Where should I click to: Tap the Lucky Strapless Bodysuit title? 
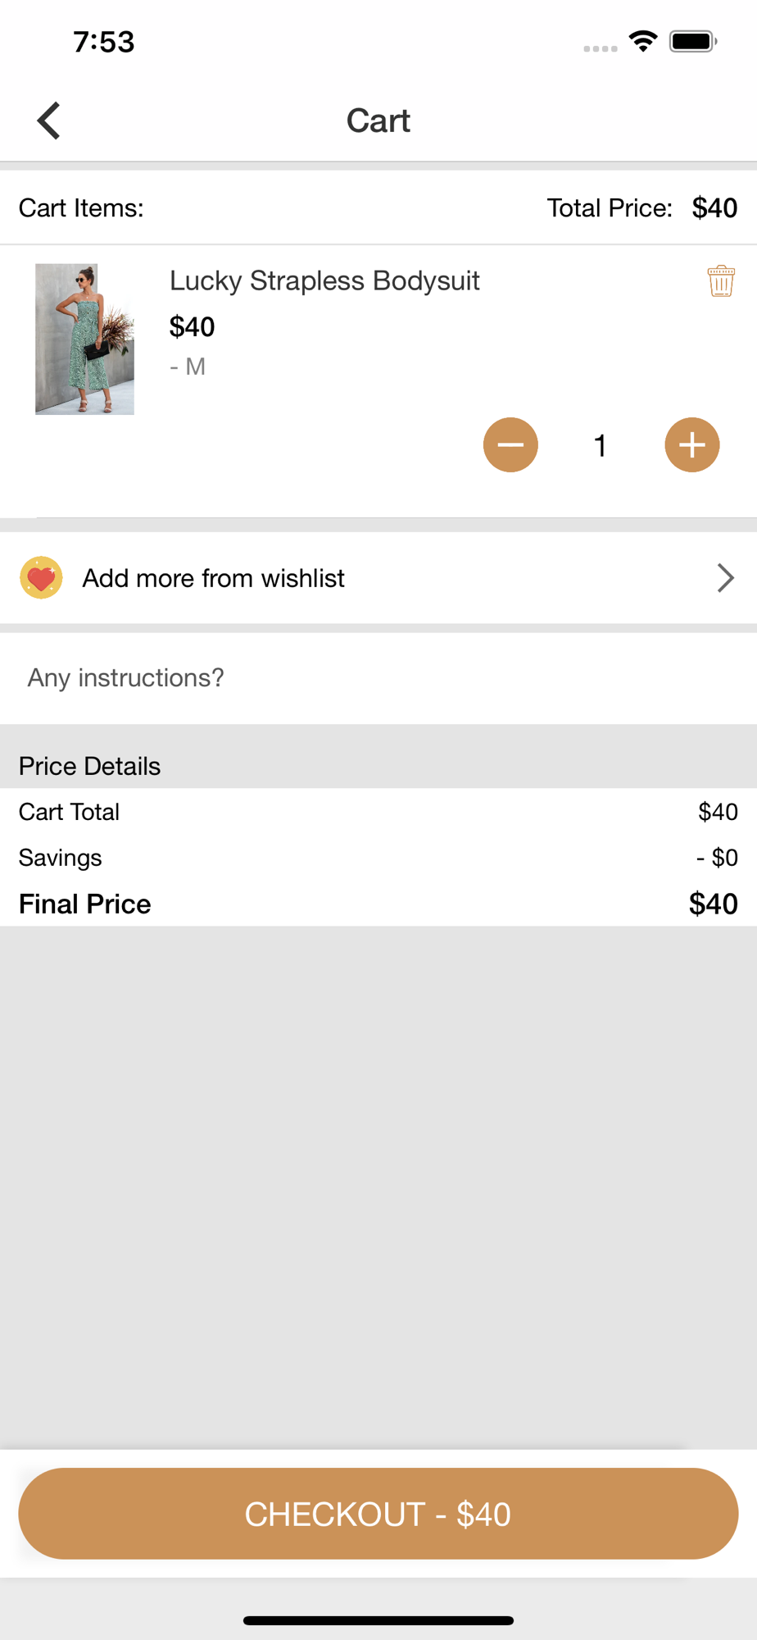(x=324, y=280)
